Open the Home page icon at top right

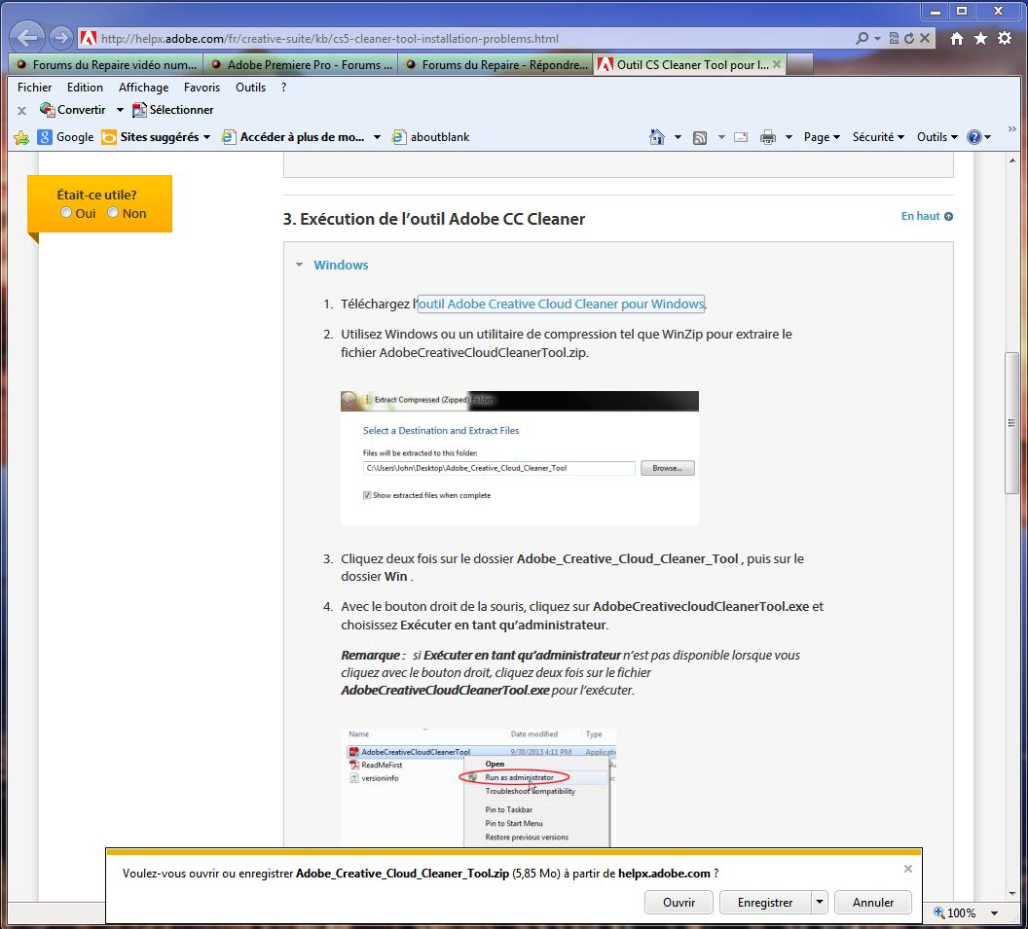(957, 38)
